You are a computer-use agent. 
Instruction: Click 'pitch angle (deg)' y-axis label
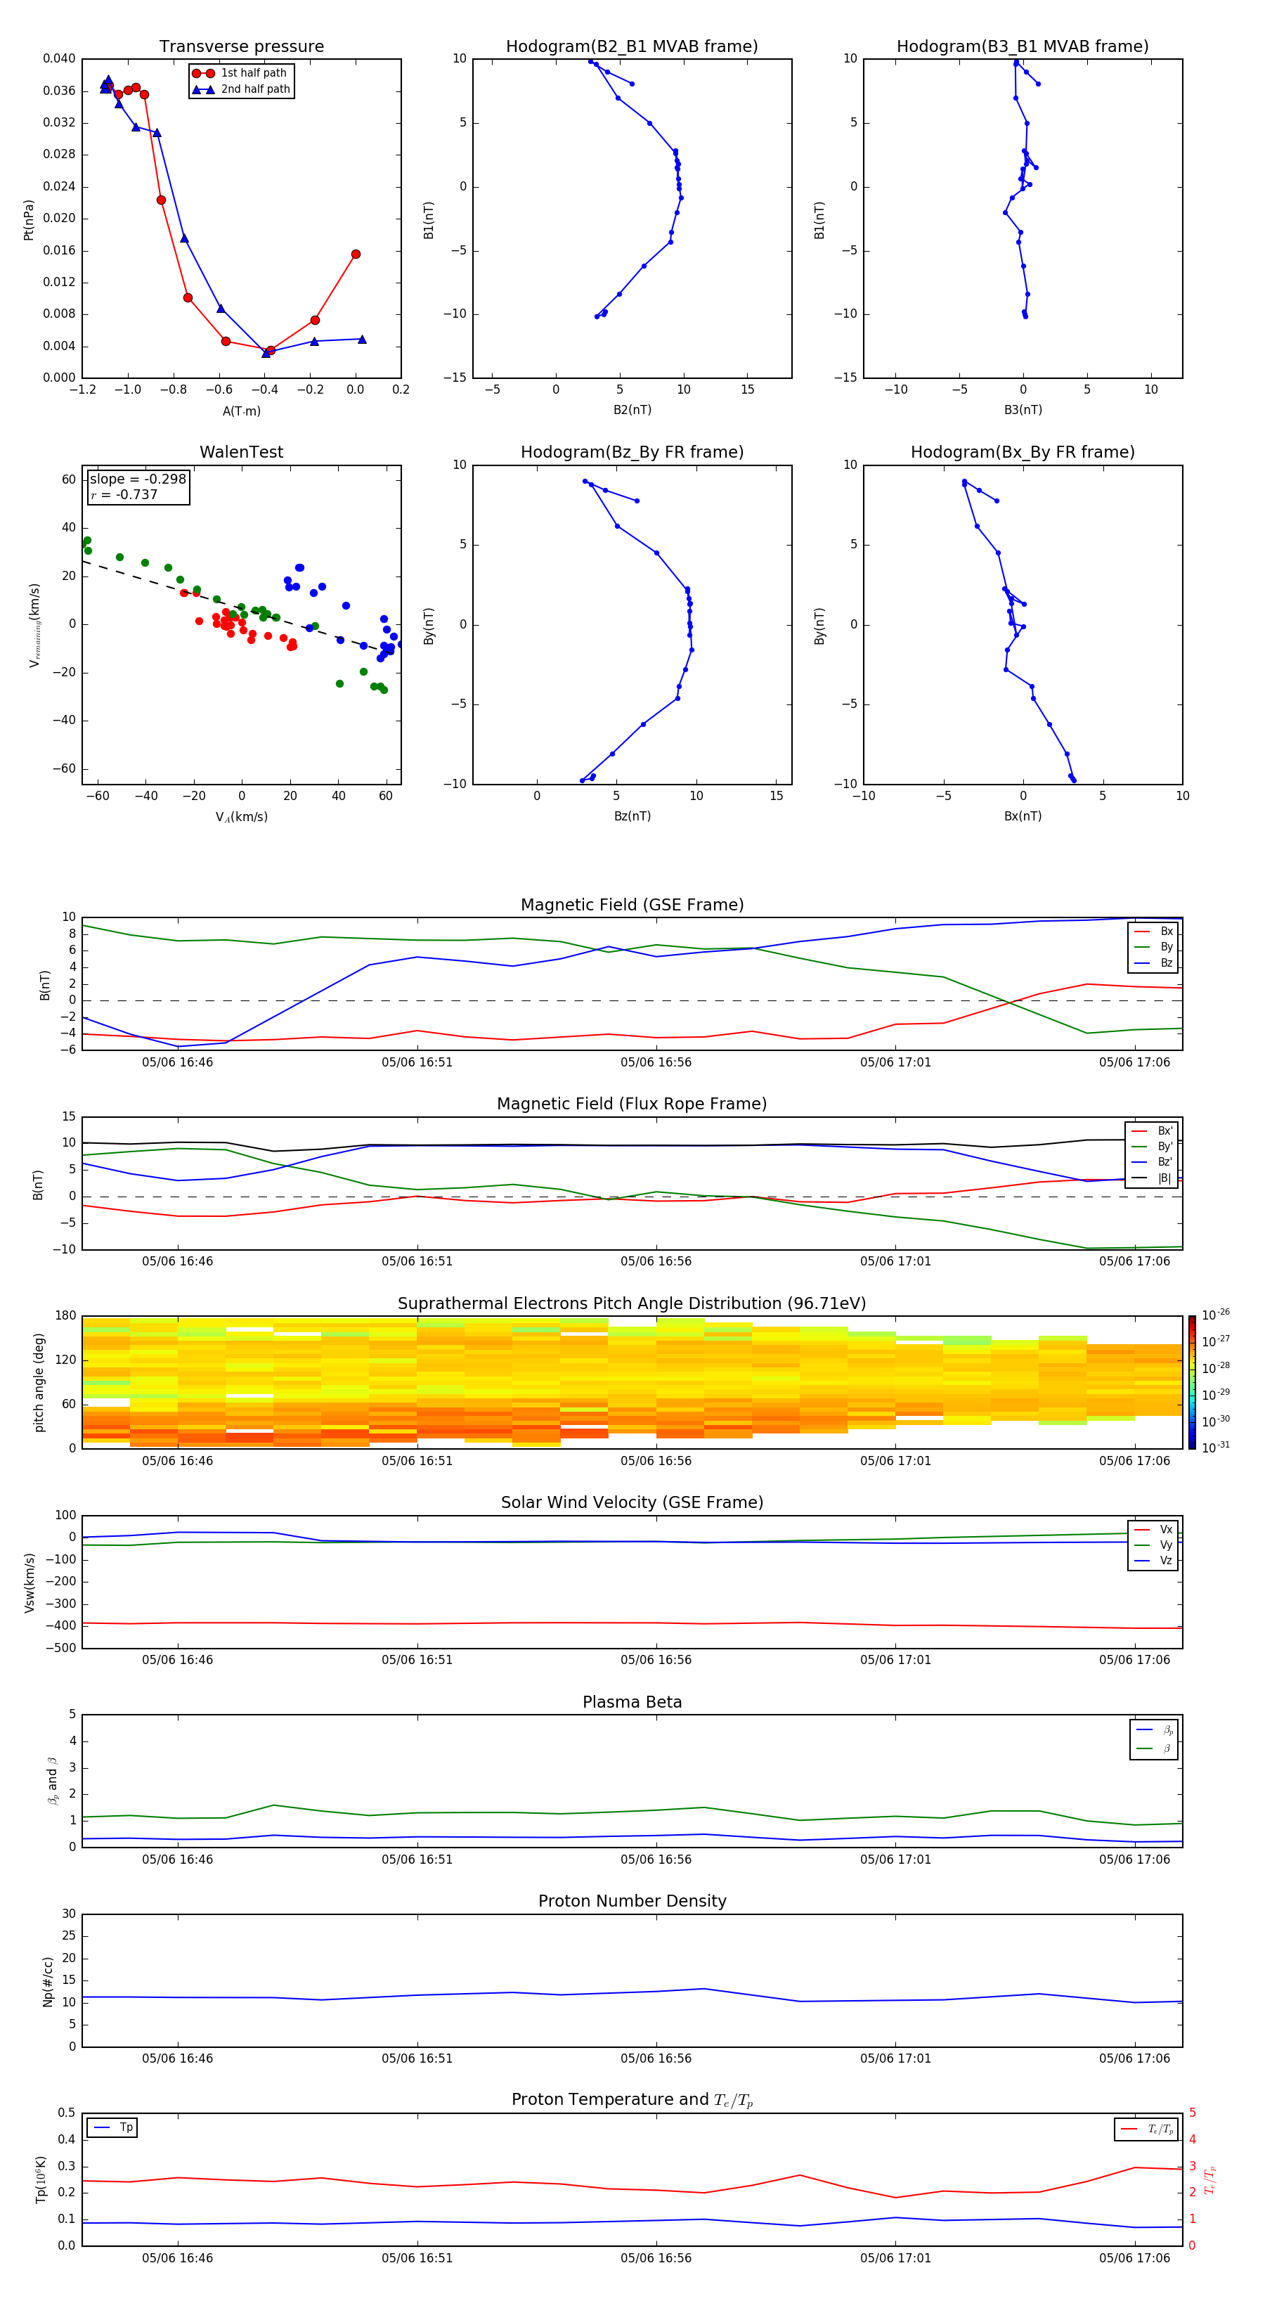(x=39, y=1382)
